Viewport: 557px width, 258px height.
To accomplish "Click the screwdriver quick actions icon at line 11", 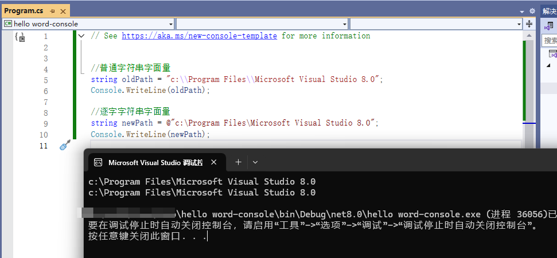I will pos(65,145).
